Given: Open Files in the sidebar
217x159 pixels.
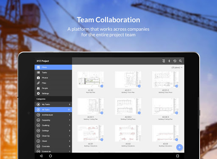Looking at the screenshot, I should point(53,83).
